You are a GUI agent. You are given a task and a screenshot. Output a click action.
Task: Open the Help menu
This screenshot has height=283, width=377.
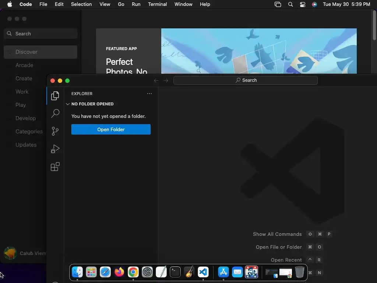pos(205,4)
